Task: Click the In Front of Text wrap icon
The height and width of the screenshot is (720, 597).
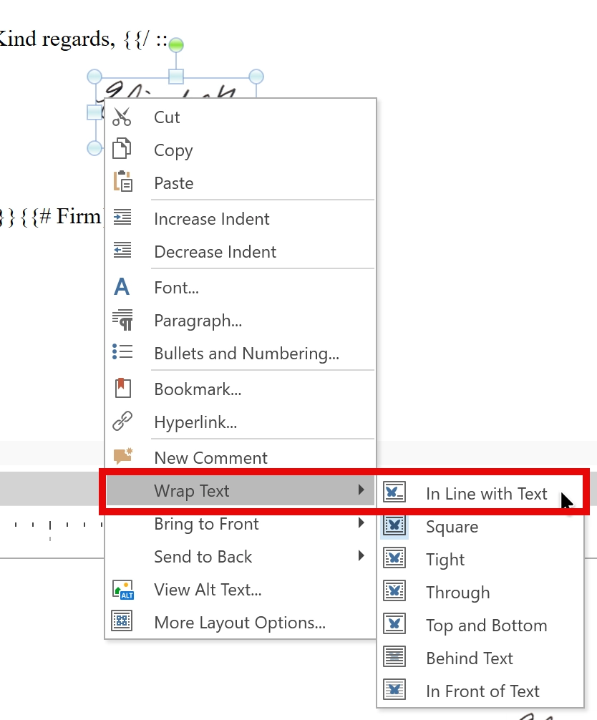Action: pos(394,689)
